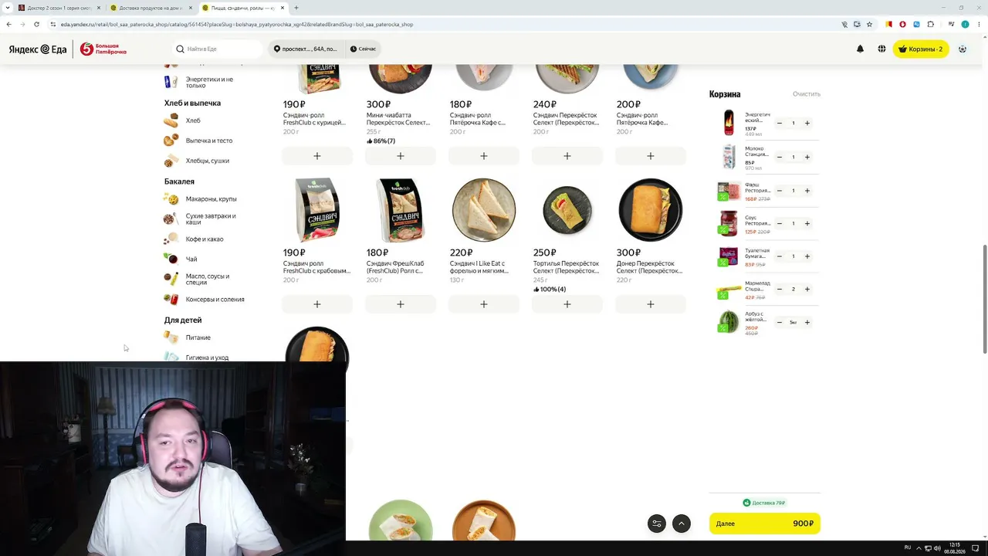988x556 pixels.
Task: Open Chrome three-dot menu
Action: (x=979, y=24)
